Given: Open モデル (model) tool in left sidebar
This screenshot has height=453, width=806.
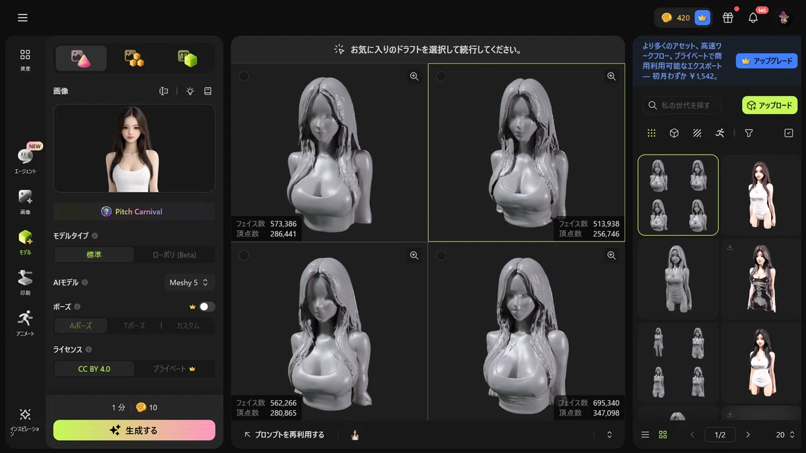Looking at the screenshot, I should [25, 242].
